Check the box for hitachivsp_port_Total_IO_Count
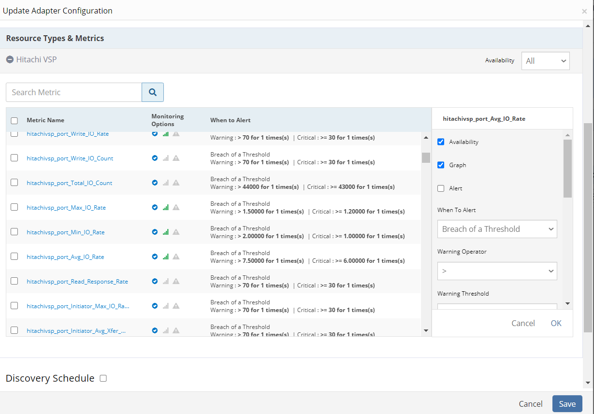This screenshot has height=414, width=594. (x=14, y=183)
